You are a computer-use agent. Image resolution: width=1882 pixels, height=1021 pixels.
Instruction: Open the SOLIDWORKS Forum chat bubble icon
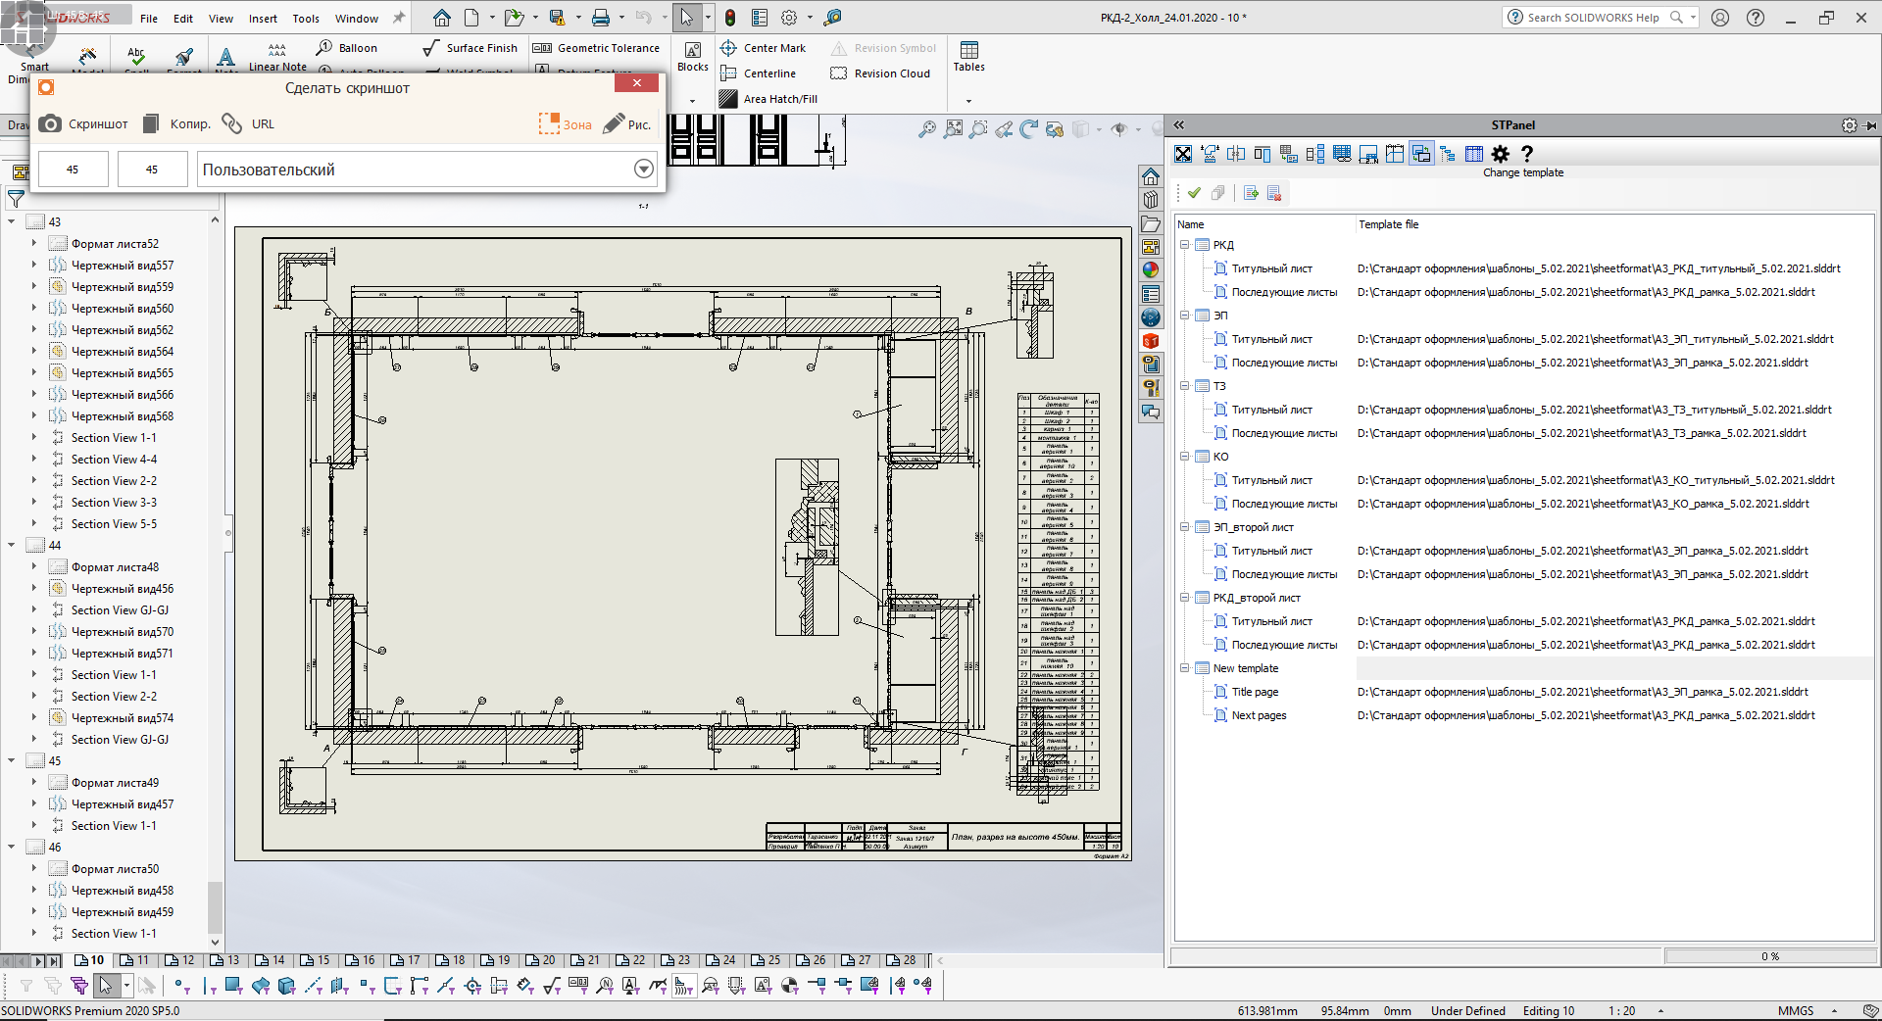tap(1151, 412)
